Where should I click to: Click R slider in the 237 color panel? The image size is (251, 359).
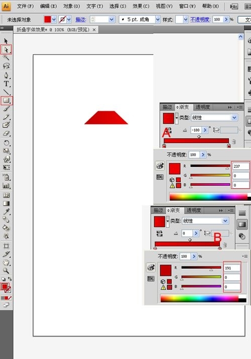click(x=210, y=166)
